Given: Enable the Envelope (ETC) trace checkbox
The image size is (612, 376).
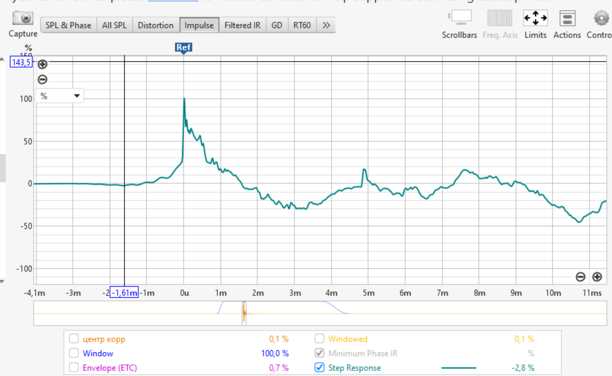Looking at the screenshot, I should (74, 368).
